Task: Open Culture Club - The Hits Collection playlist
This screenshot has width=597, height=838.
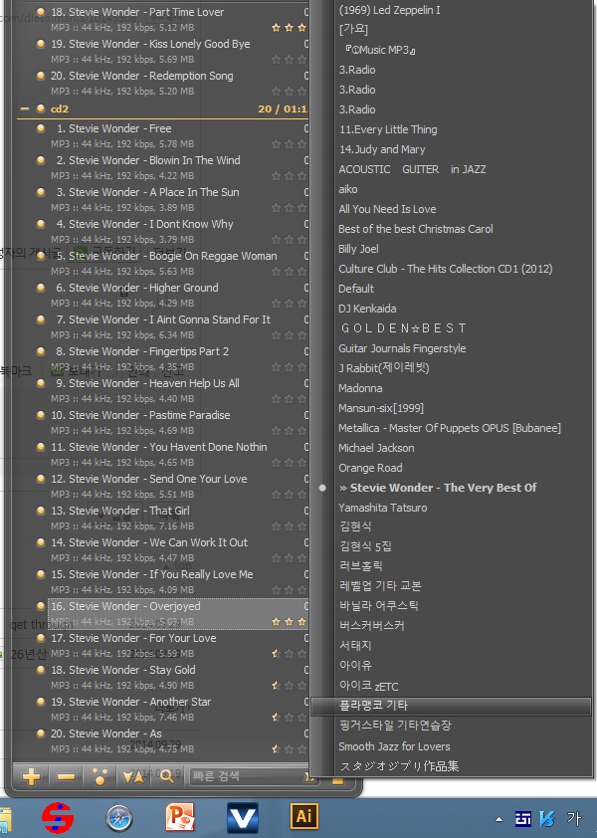Action: point(445,269)
